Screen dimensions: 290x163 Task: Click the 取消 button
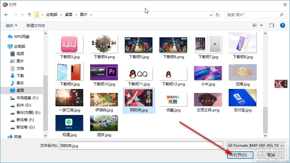click(271, 155)
